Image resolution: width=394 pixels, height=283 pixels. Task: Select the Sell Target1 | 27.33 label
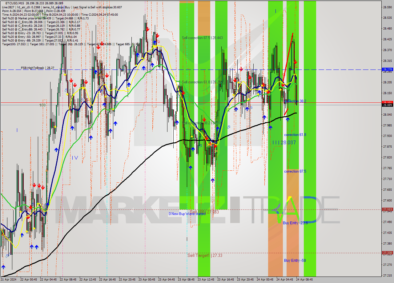205,255
